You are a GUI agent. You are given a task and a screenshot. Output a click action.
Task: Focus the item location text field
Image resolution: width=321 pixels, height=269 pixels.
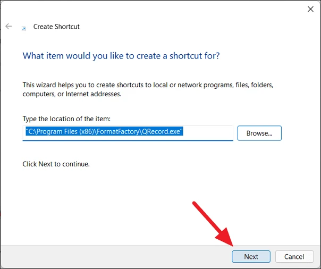point(207,132)
